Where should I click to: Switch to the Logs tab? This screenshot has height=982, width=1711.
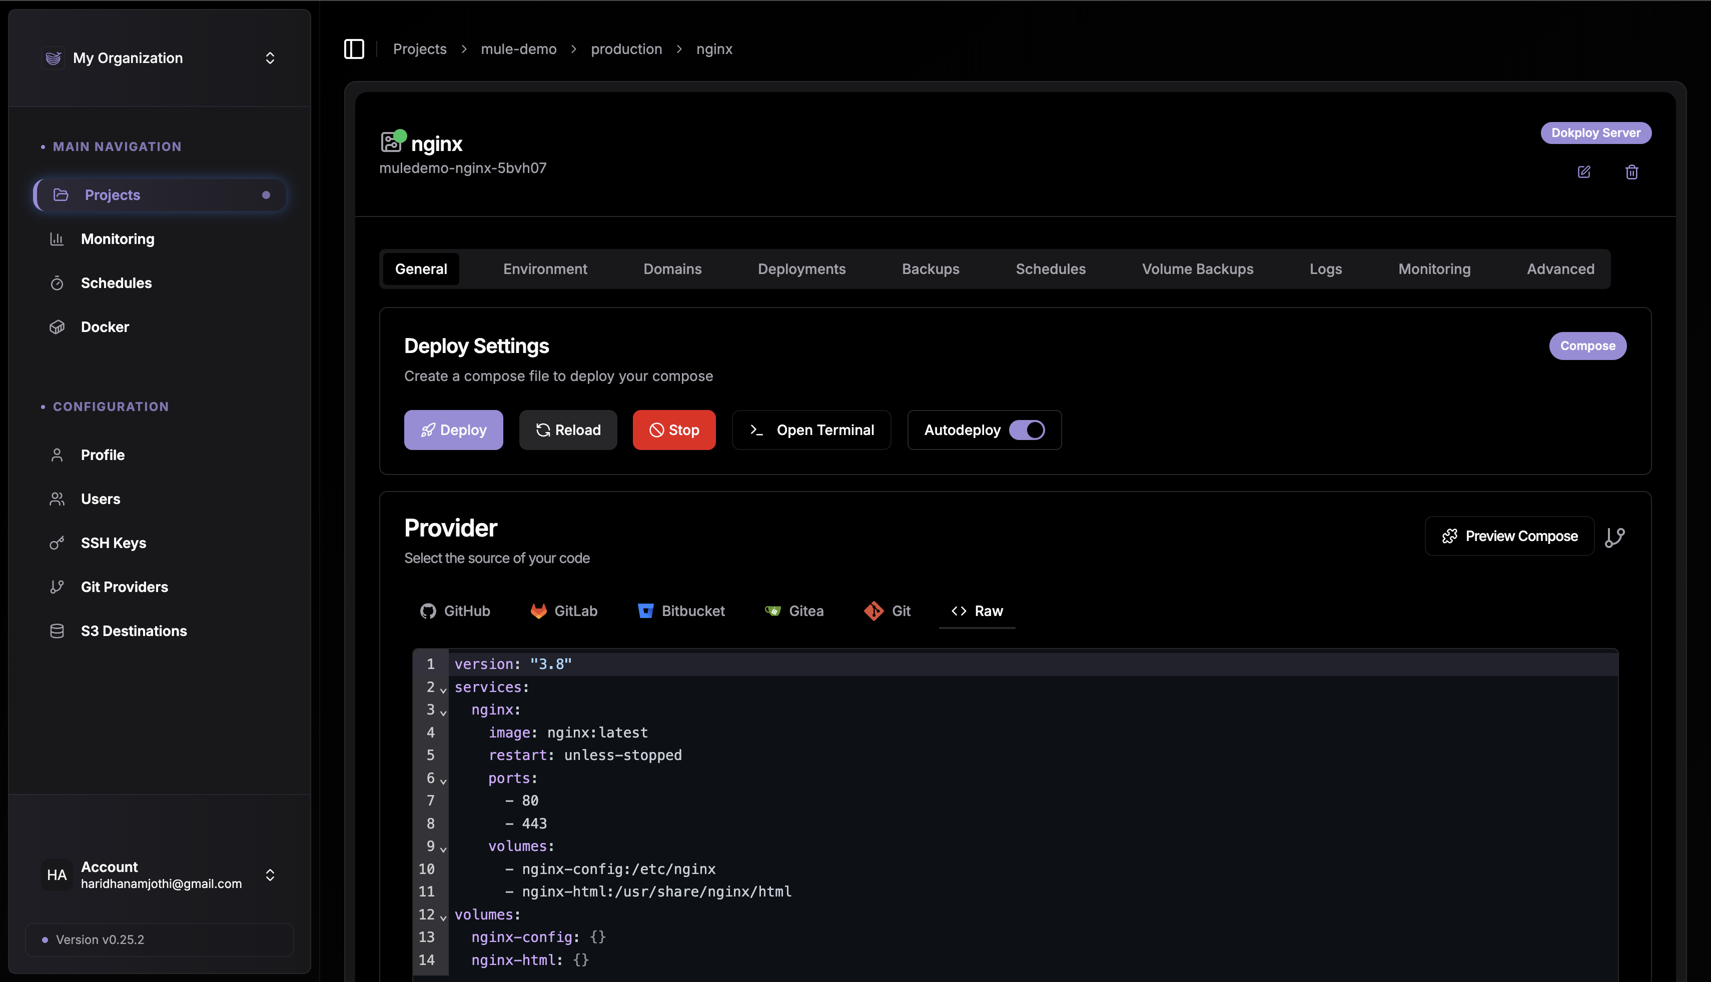[x=1326, y=269]
